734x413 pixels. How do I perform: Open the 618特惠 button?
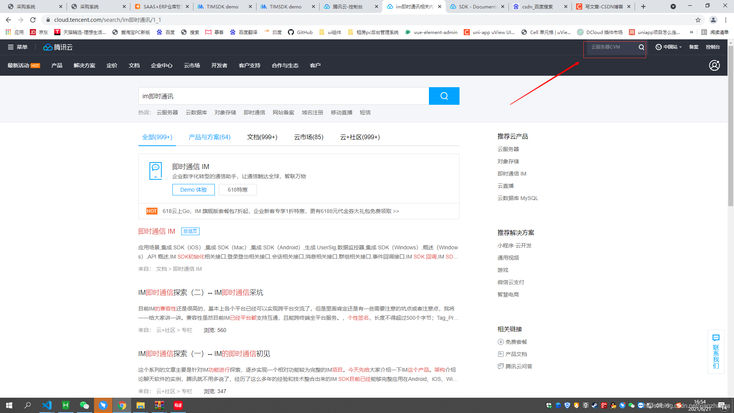(x=237, y=190)
